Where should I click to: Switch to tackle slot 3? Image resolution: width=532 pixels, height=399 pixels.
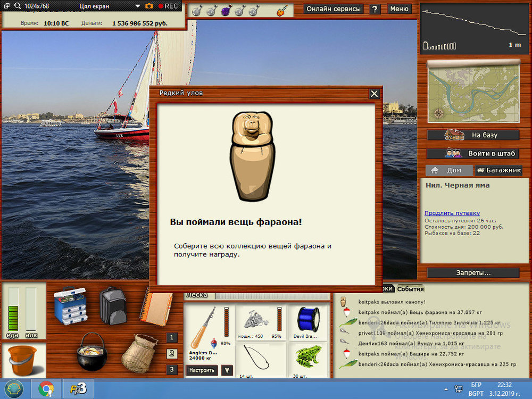171,369
